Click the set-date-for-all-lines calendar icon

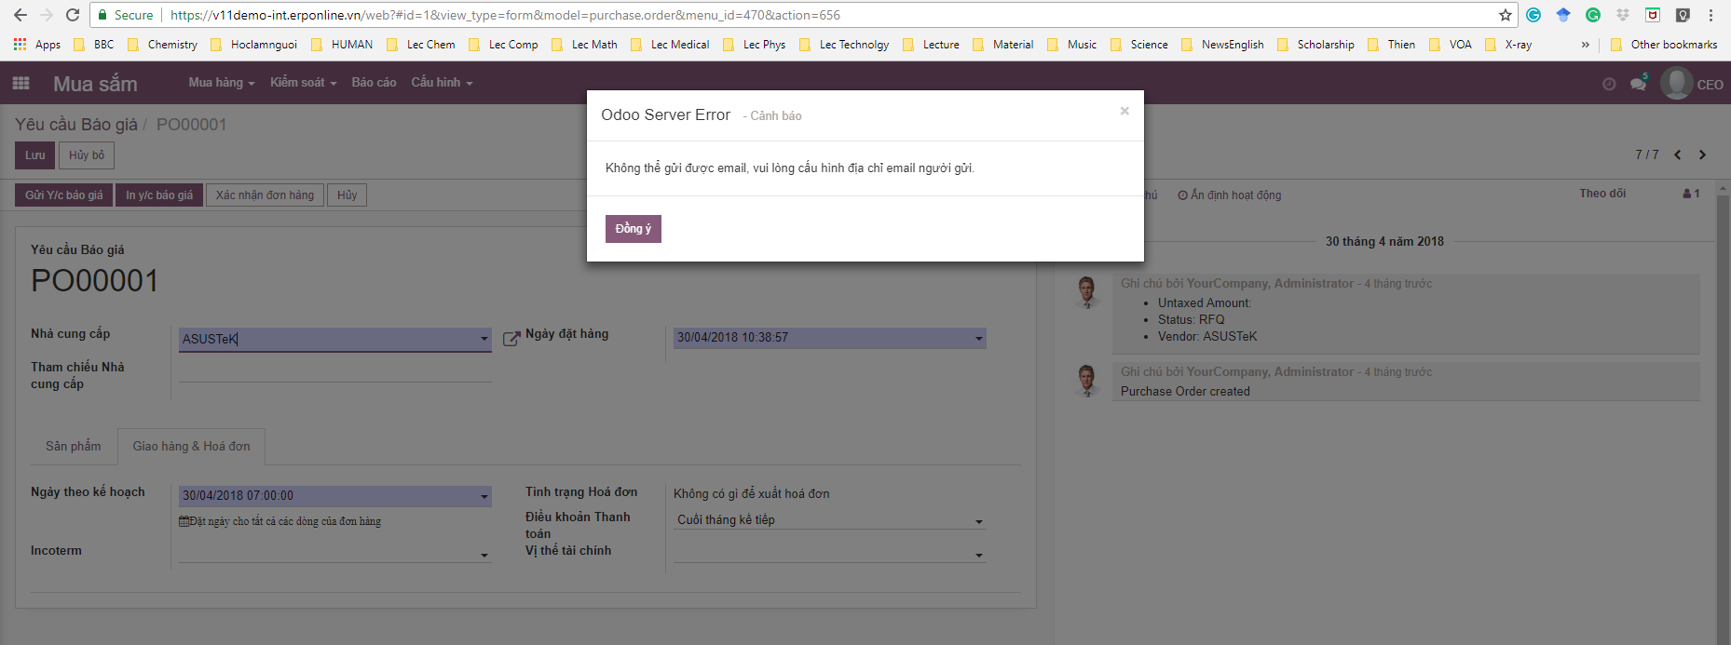(x=184, y=522)
